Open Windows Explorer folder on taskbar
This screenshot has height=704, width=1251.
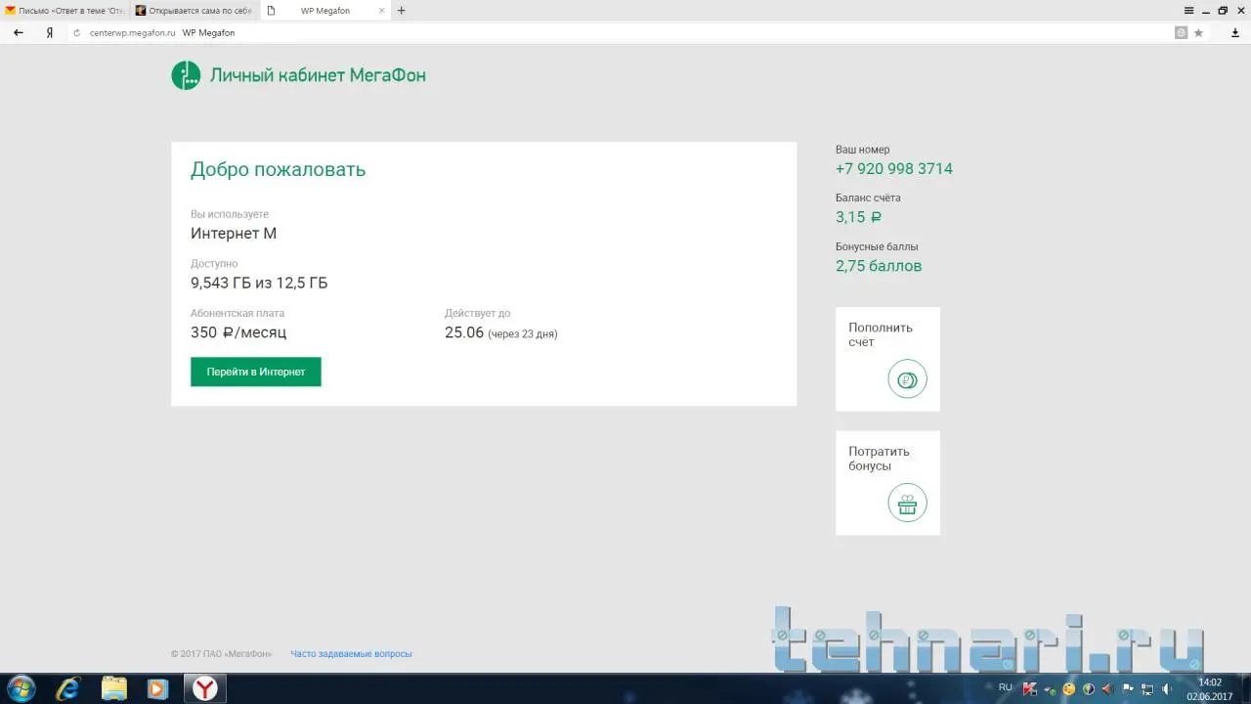[113, 688]
